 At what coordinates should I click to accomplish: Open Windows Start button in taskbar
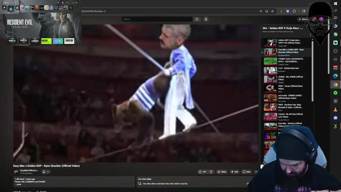tap(335, 4)
